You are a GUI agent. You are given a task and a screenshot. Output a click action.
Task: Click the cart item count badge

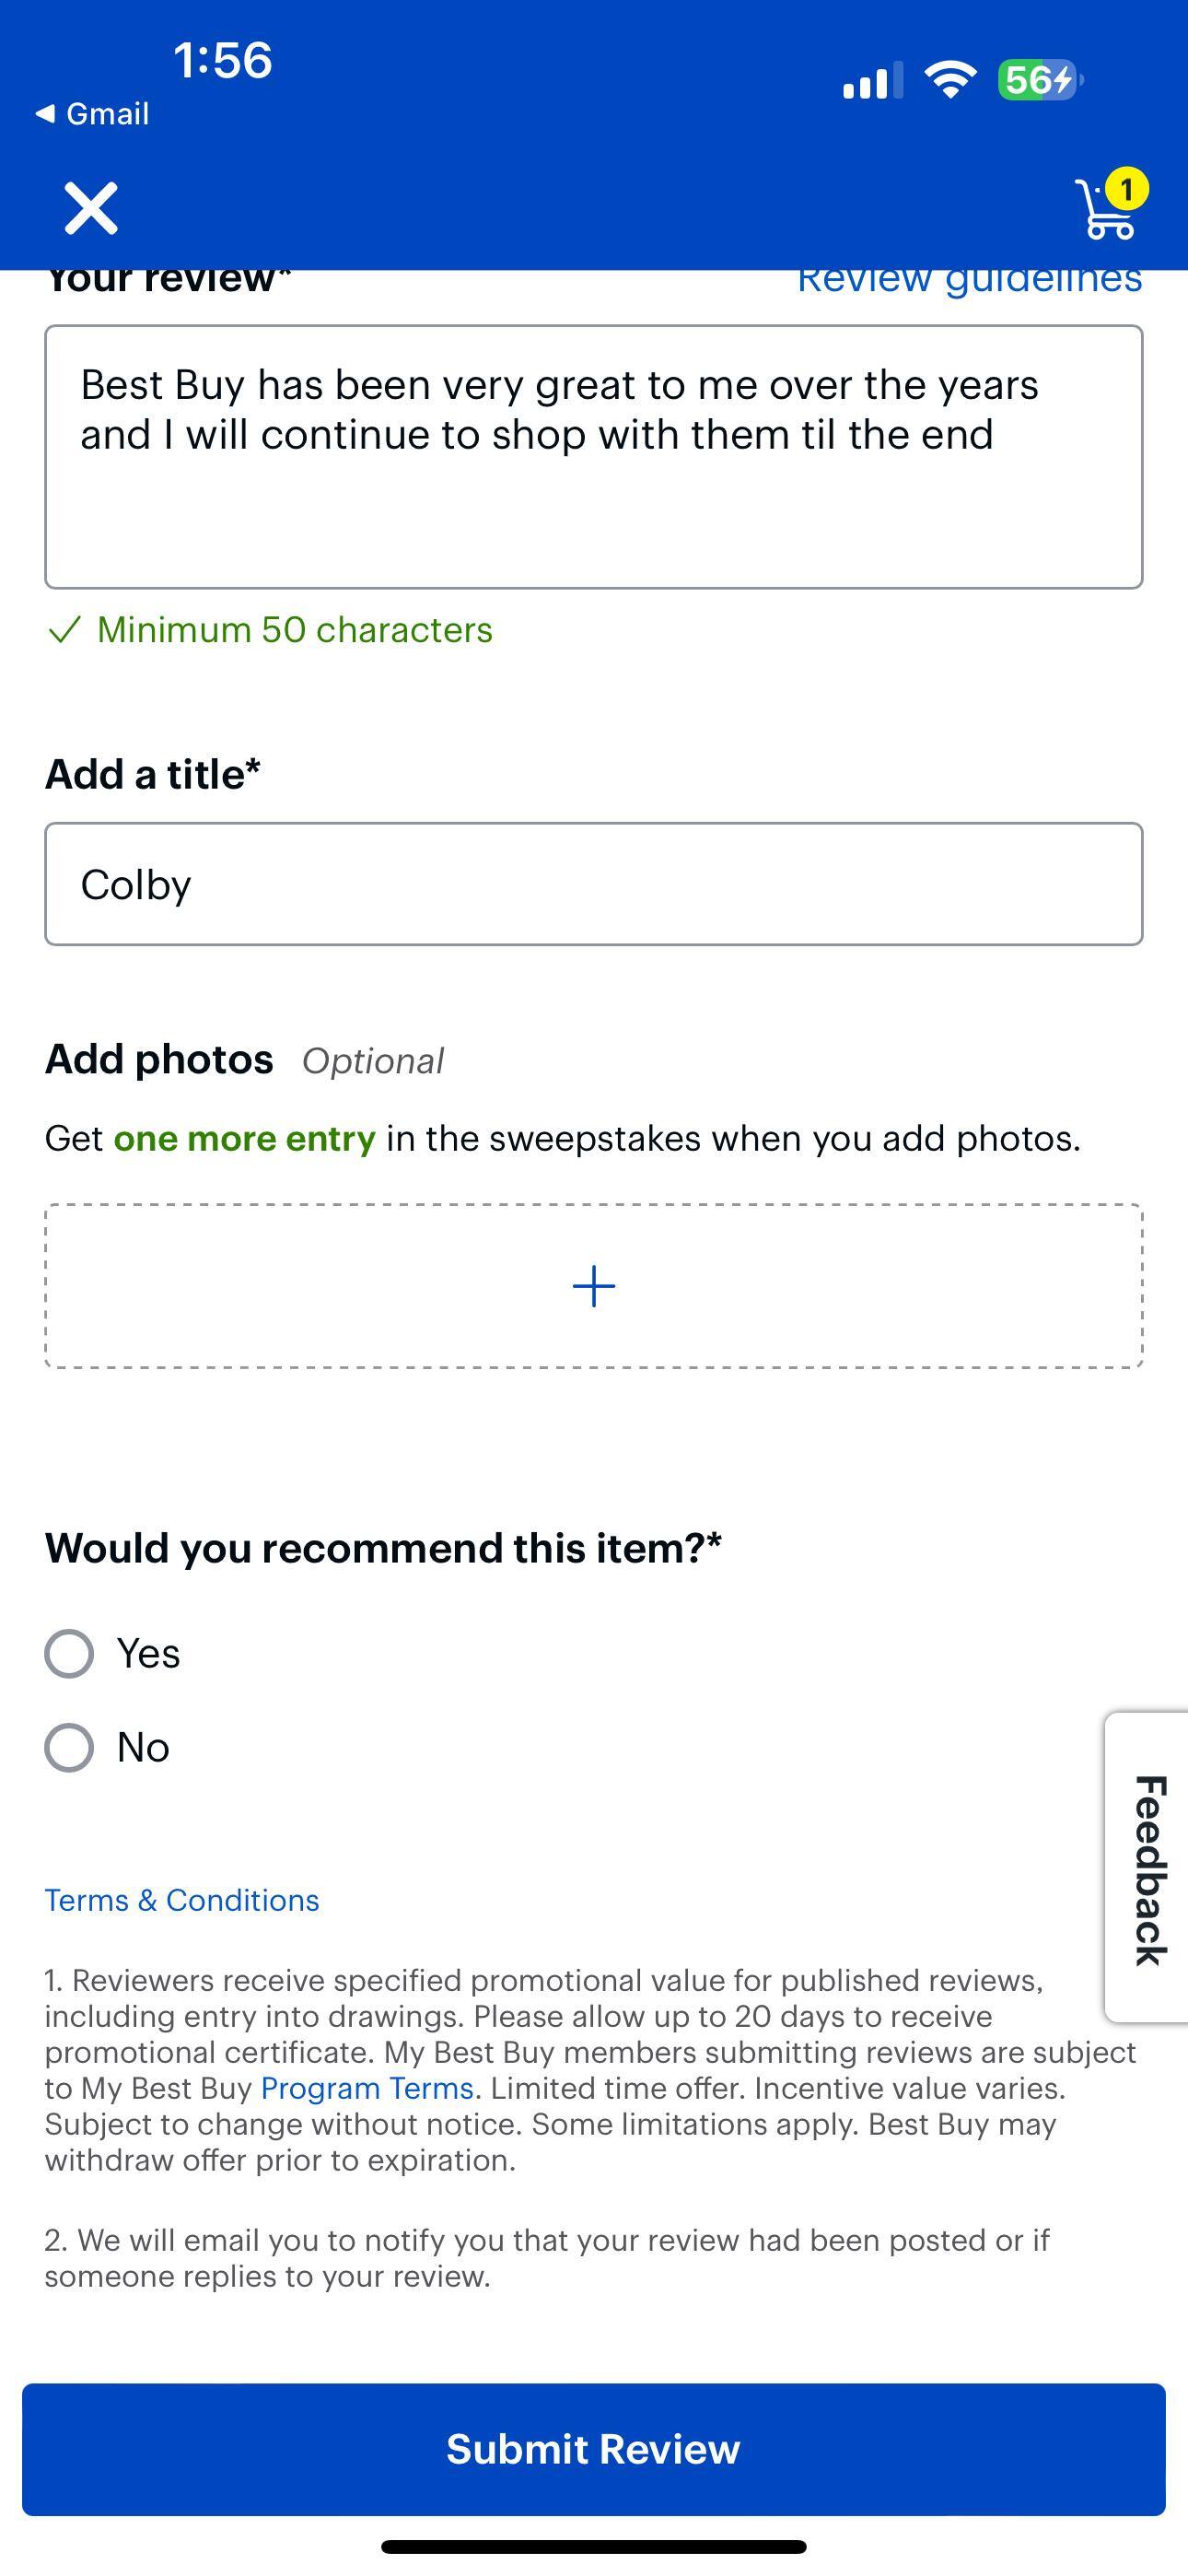pyautogui.click(x=1126, y=186)
